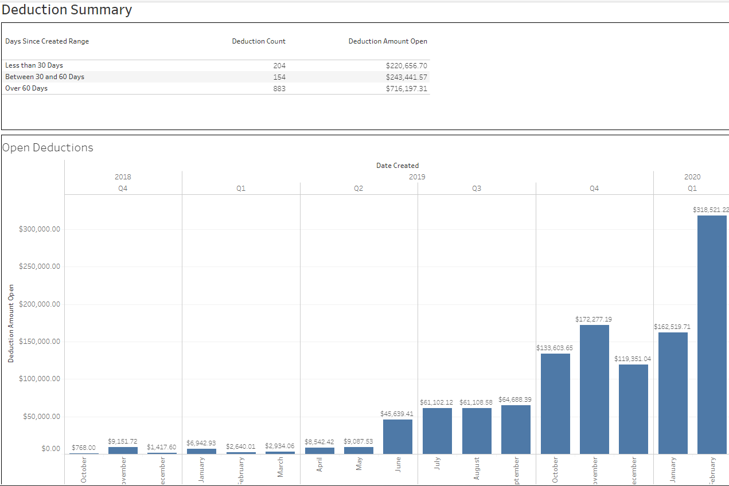Select the 'Over 60 Days' row label

[26, 88]
